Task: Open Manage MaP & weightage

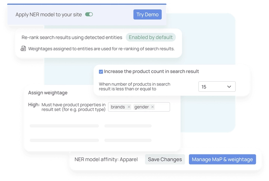Action: (x=222, y=159)
